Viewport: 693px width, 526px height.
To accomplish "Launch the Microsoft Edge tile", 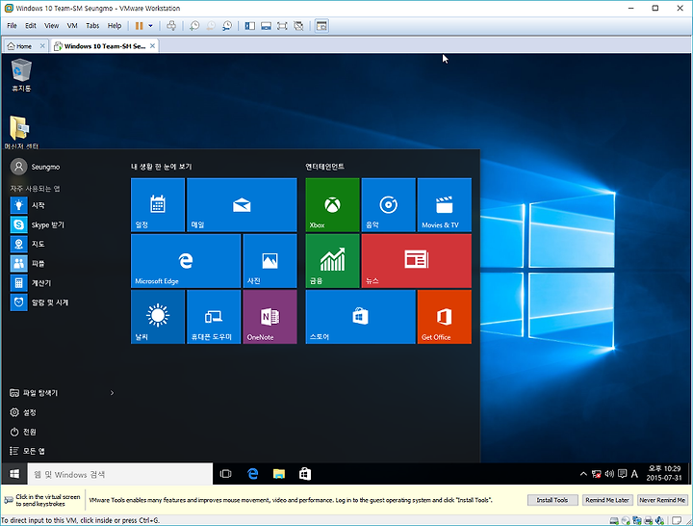I will (186, 261).
